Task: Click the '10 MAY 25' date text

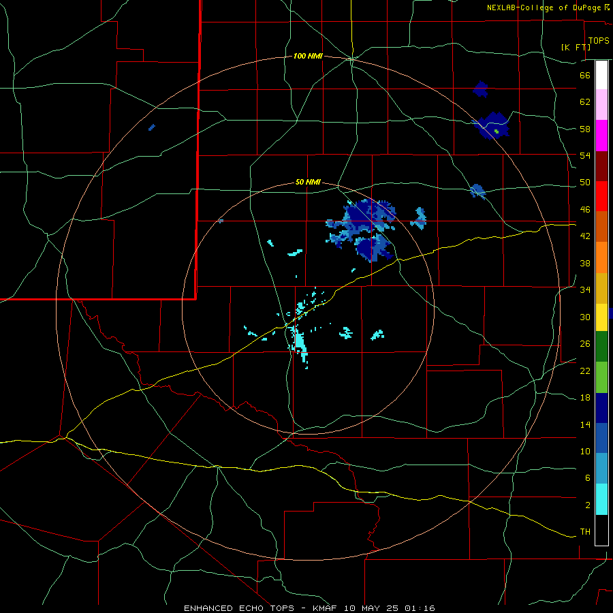Action: [371, 608]
